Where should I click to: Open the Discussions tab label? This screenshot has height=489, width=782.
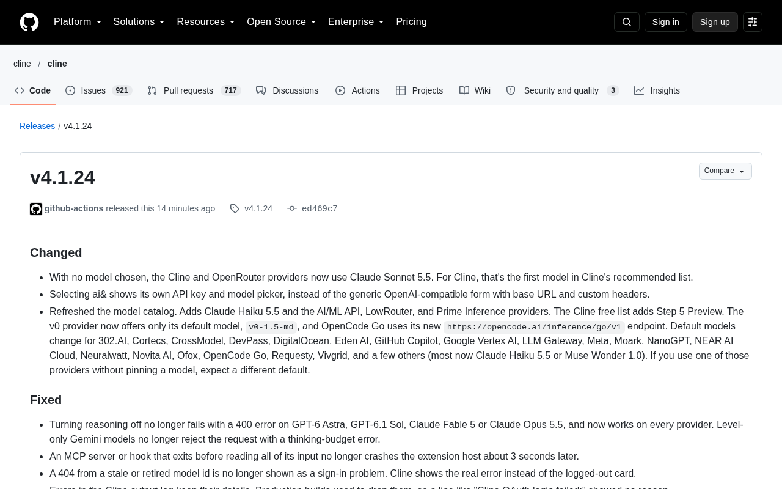click(296, 90)
